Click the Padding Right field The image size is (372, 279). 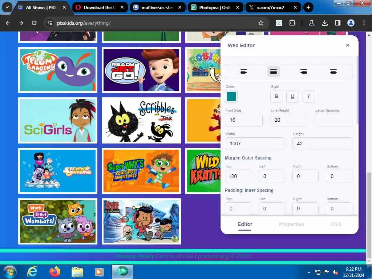[305, 209]
